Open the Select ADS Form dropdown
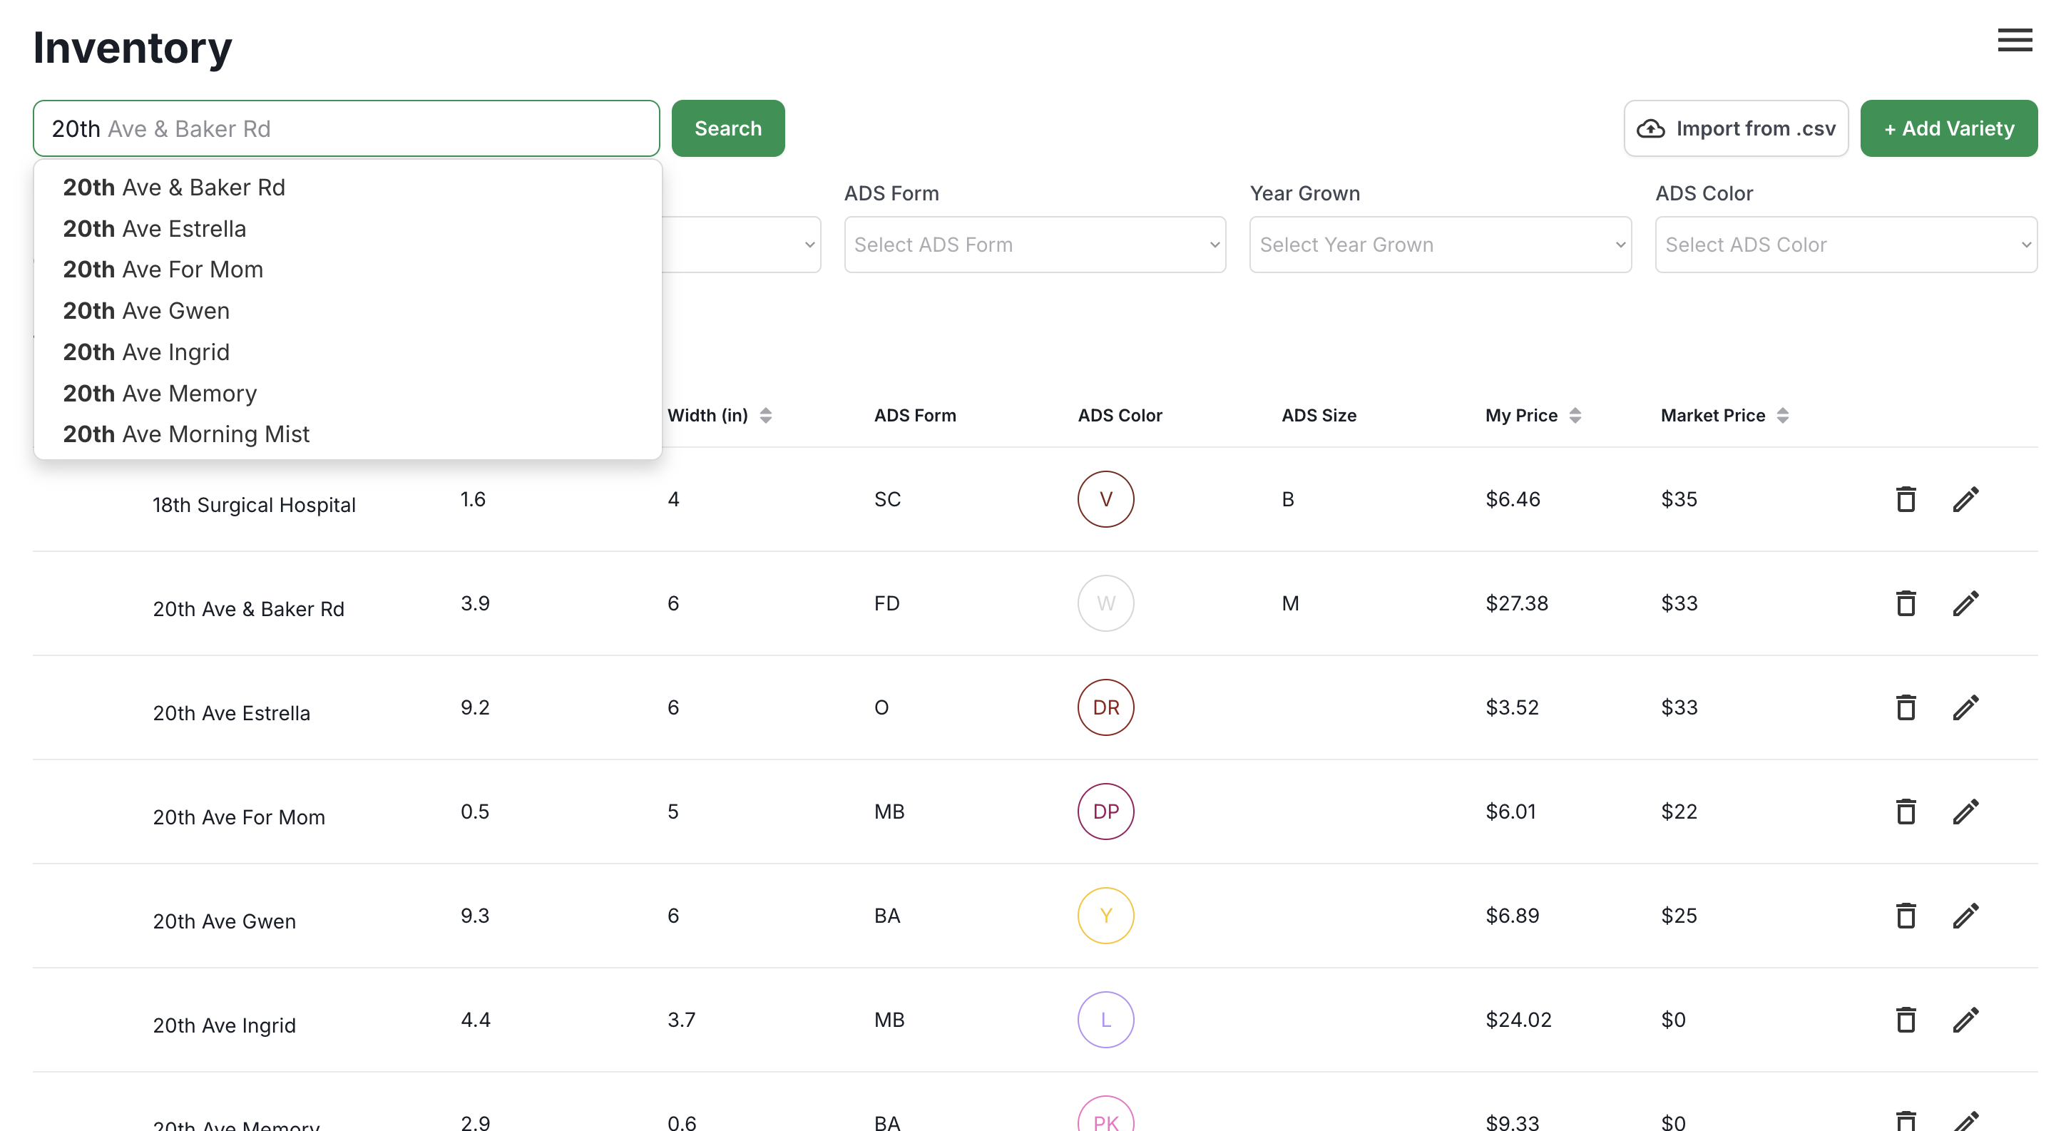2071x1131 pixels. (x=1035, y=245)
